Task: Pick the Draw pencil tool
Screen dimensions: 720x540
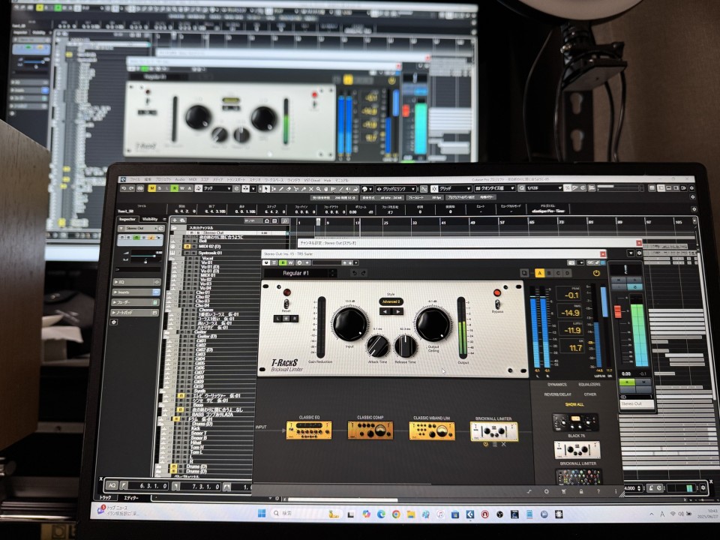Action: [281, 189]
